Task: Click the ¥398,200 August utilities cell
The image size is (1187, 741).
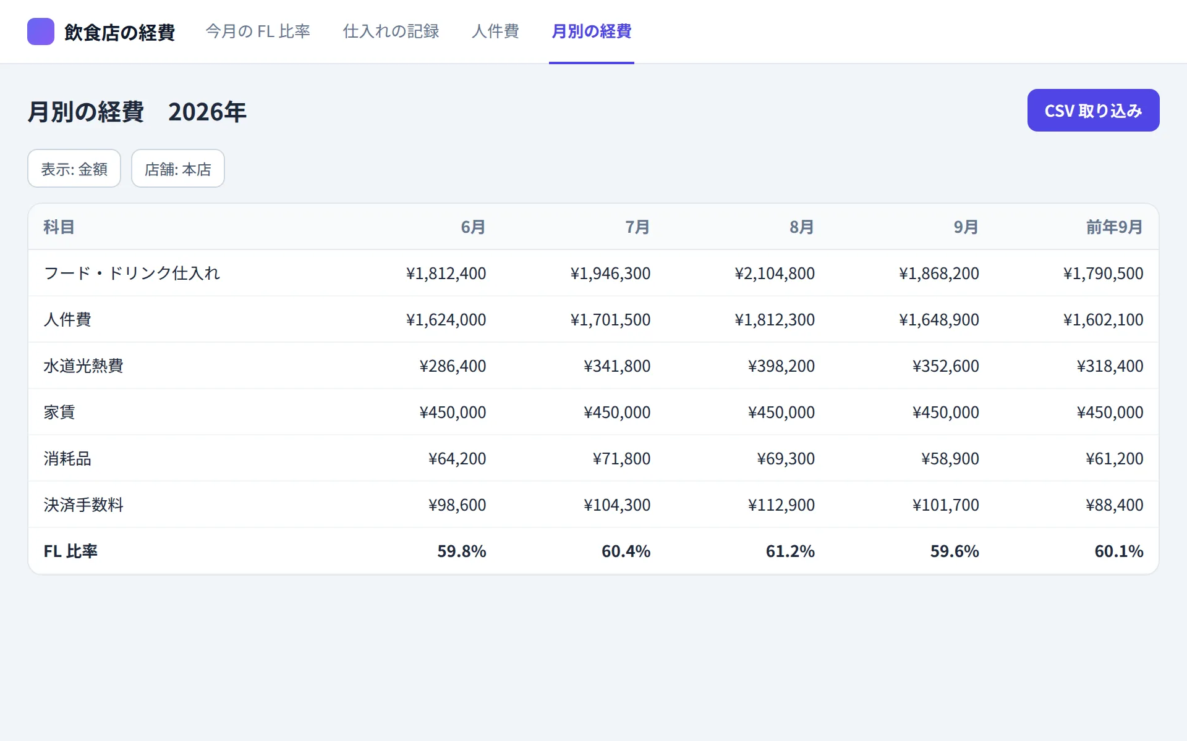Action: pyautogui.click(x=781, y=366)
